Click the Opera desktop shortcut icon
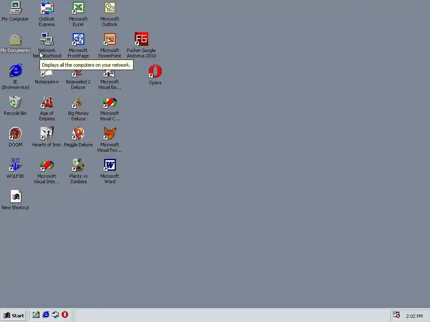The width and height of the screenshot is (430, 322). [155, 71]
